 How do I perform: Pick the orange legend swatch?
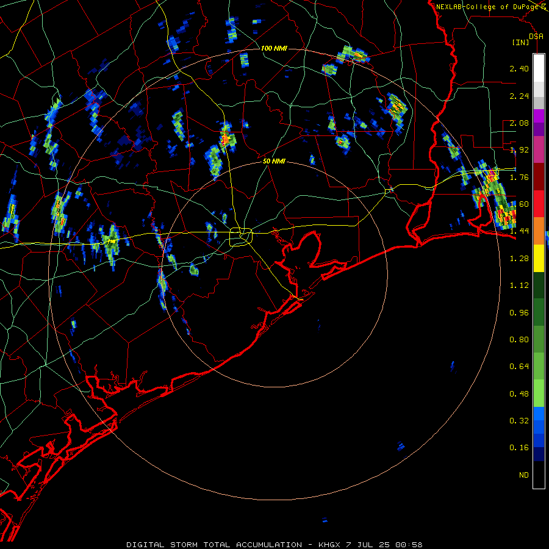[x=539, y=231]
